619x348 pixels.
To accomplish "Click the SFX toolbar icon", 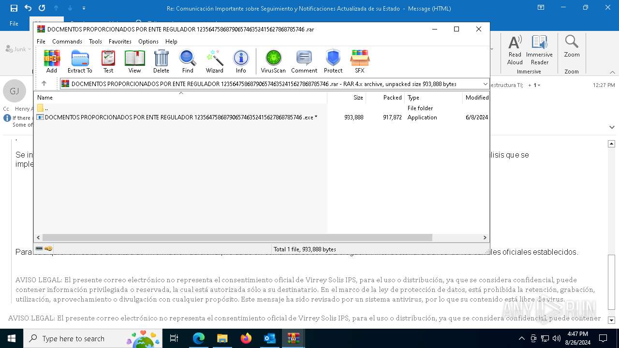I will pos(360,61).
